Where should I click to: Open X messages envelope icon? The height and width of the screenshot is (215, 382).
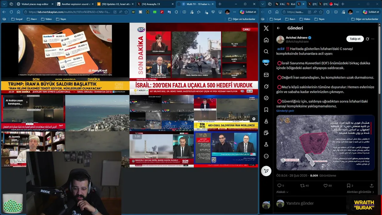pos(266,75)
